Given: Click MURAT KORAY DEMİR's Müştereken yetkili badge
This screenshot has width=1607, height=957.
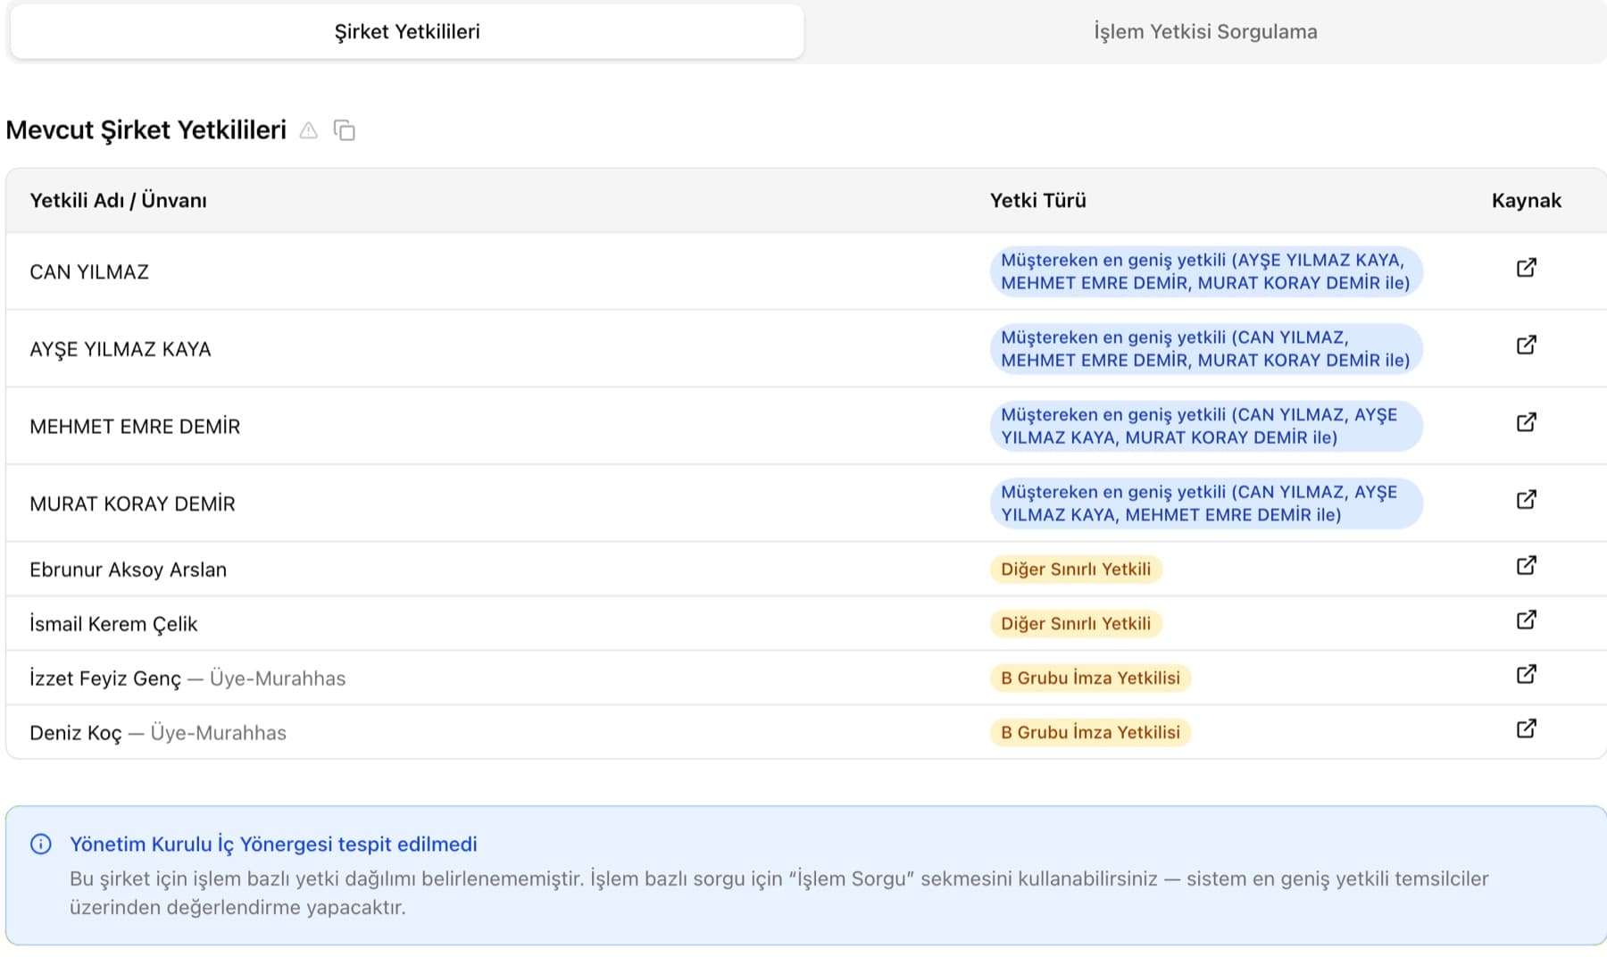Looking at the screenshot, I should (x=1205, y=503).
